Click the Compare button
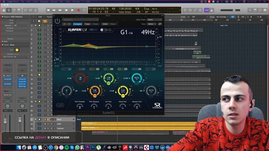The image size is (269, 151). click(x=77, y=24)
